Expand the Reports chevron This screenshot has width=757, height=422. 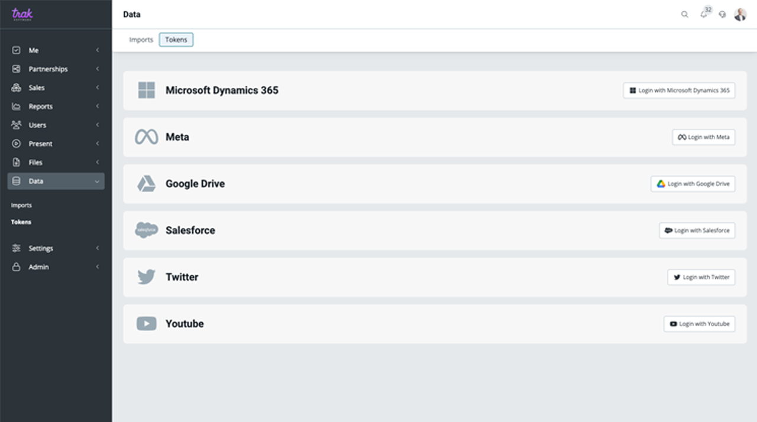coord(98,106)
